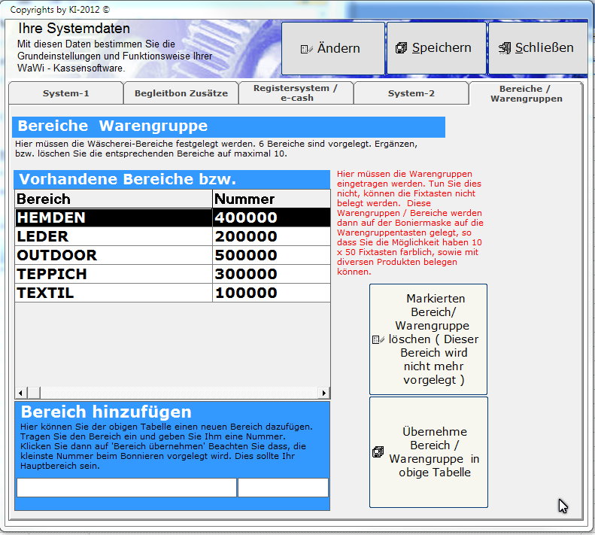Viewport: 595px width, 535px height.
Task: Select the LEDER row in table
Action: click(173, 236)
